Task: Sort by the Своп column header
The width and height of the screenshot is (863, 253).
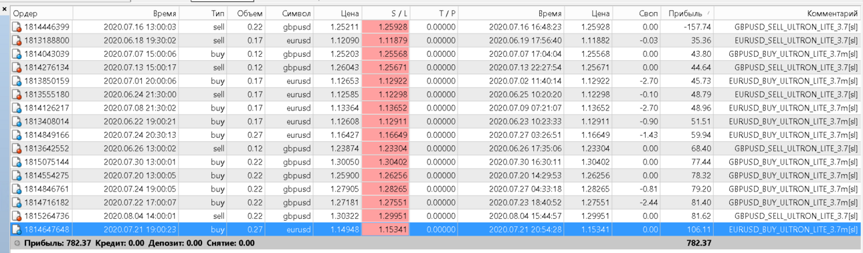Action: pyautogui.click(x=636, y=13)
